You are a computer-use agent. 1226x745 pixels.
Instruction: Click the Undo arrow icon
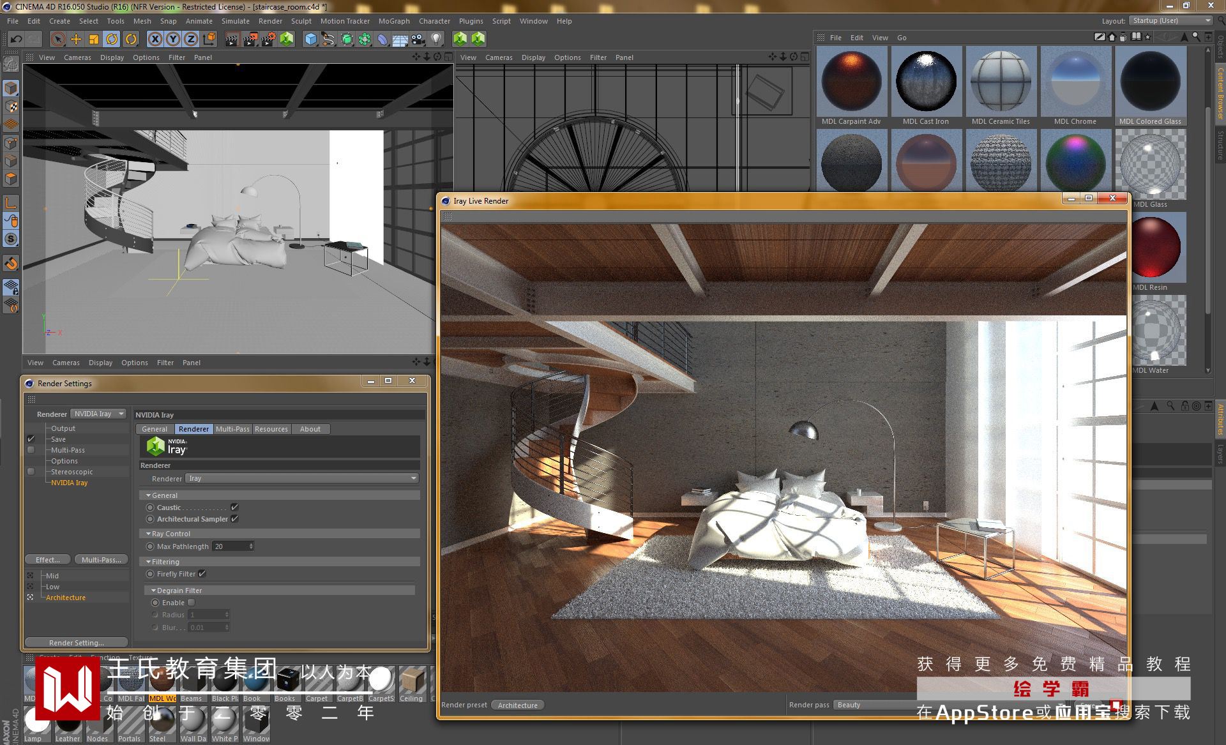(x=16, y=39)
